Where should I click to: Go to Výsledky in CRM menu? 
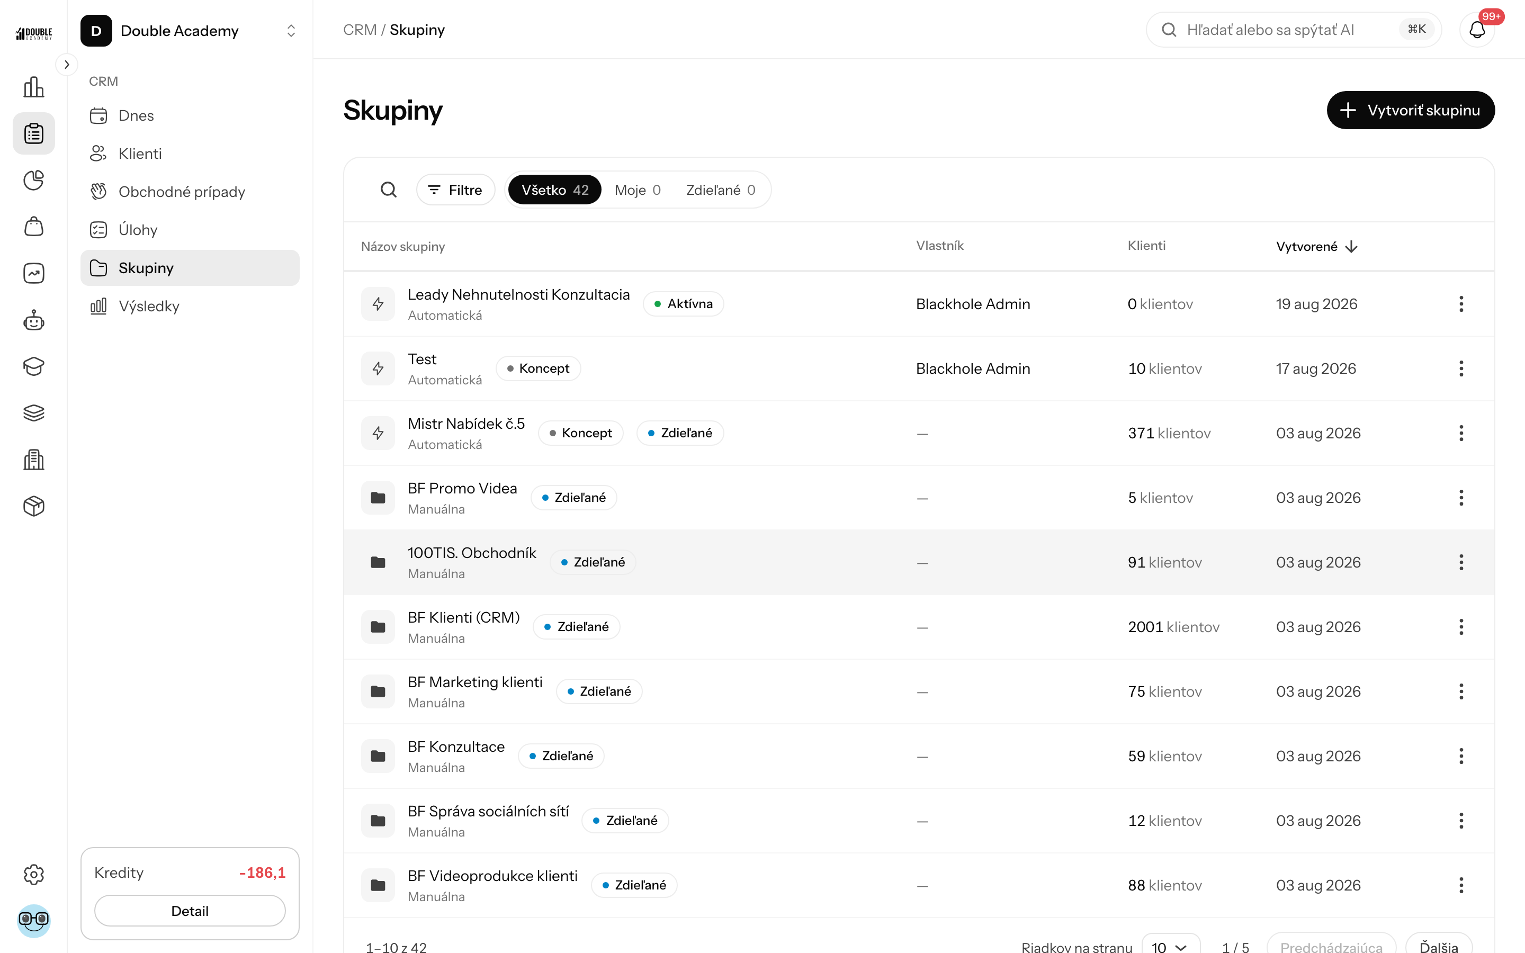click(190, 307)
